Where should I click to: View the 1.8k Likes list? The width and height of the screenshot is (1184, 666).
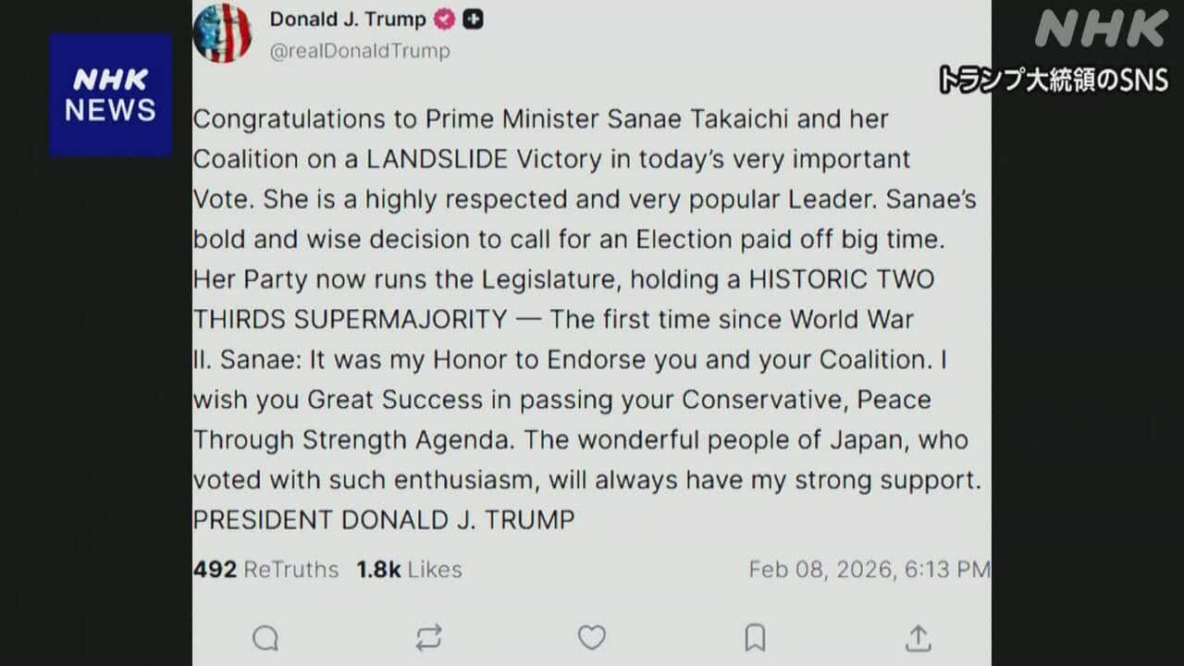point(410,570)
